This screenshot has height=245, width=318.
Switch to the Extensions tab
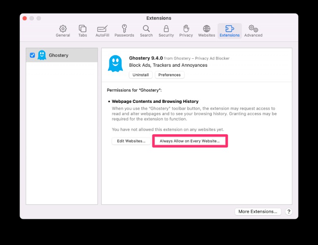point(229,31)
